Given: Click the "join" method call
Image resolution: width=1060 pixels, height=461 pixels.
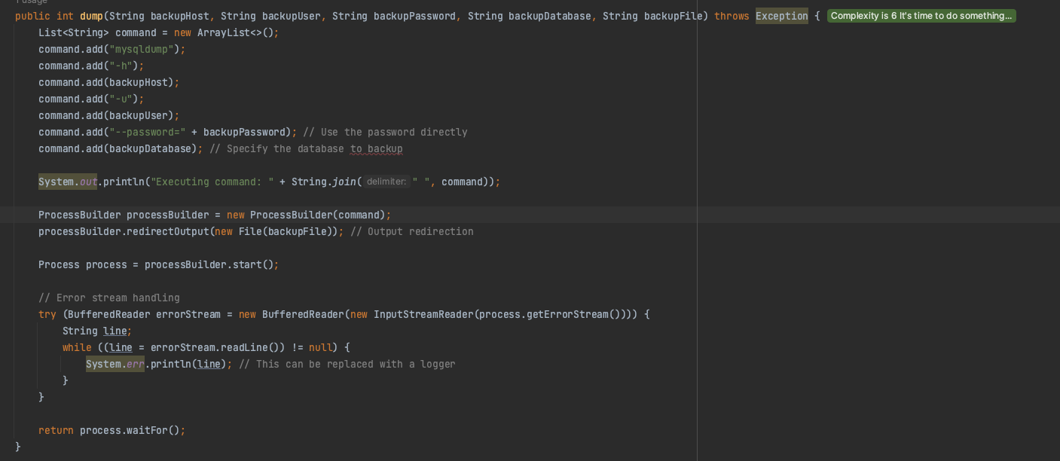Looking at the screenshot, I should 344,182.
